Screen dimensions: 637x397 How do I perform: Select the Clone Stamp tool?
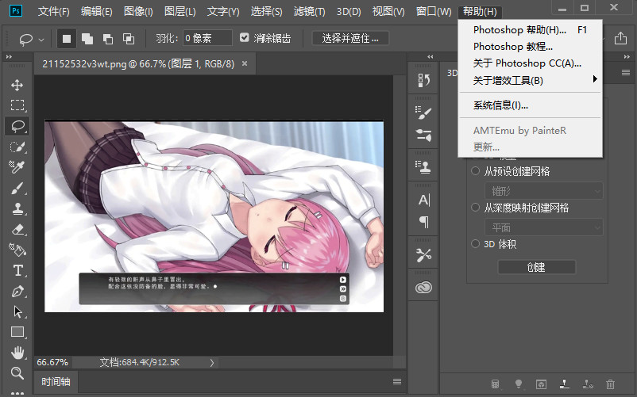(x=17, y=208)
